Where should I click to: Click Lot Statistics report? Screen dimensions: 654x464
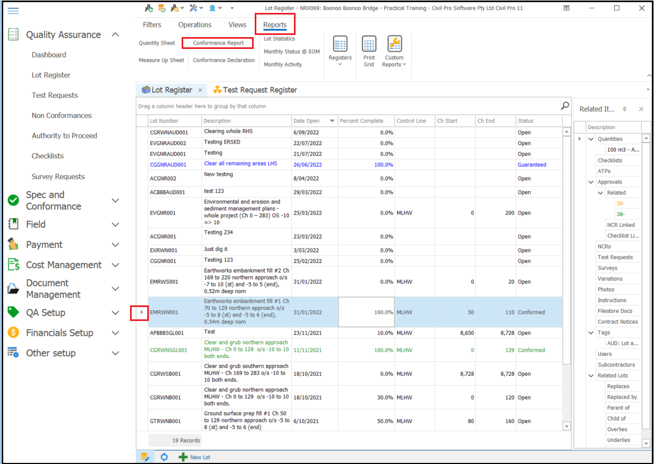point(279,39)
